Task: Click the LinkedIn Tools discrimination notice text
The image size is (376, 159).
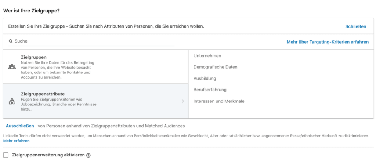Action: click(186, 136)
